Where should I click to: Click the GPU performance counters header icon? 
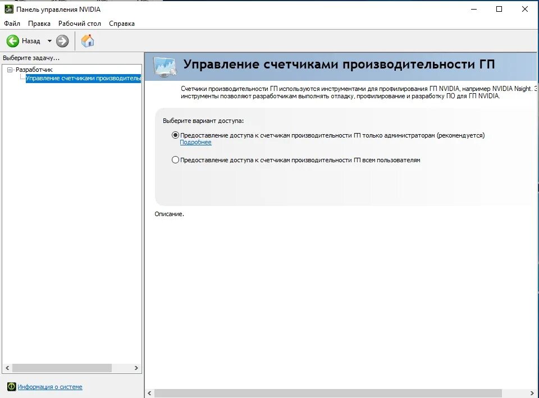click(x=165, y=67)
